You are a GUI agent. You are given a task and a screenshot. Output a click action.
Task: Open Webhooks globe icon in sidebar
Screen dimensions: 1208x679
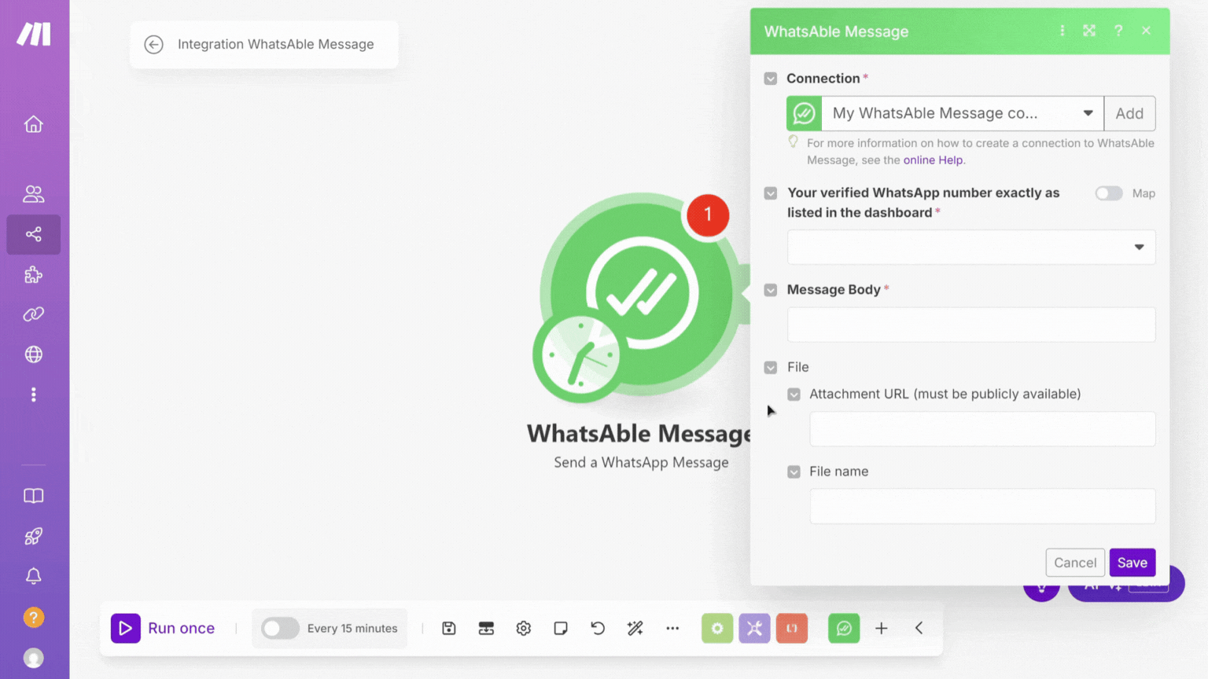click(x=33, y=354)
